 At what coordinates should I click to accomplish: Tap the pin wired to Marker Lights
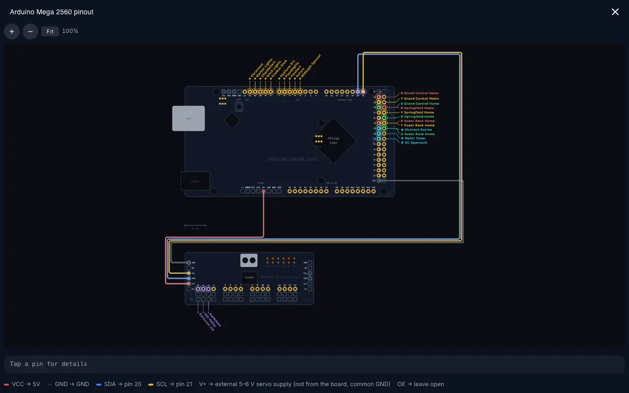[255, 92]
